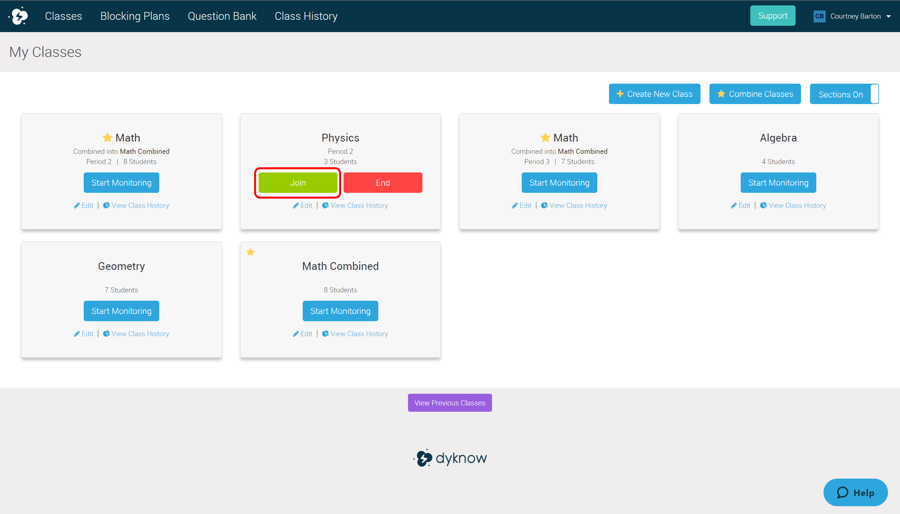Click the 'Period 3' text on Math card

[536, 162]
